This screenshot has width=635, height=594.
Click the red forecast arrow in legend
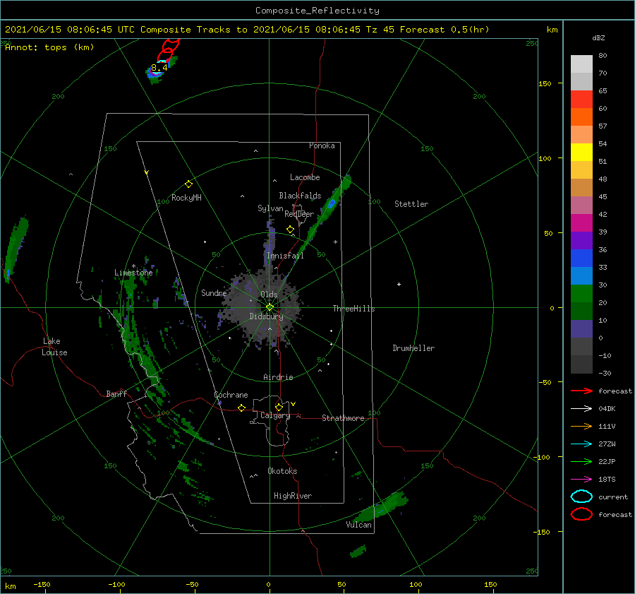pyautogui.click(x=581, y=391)
